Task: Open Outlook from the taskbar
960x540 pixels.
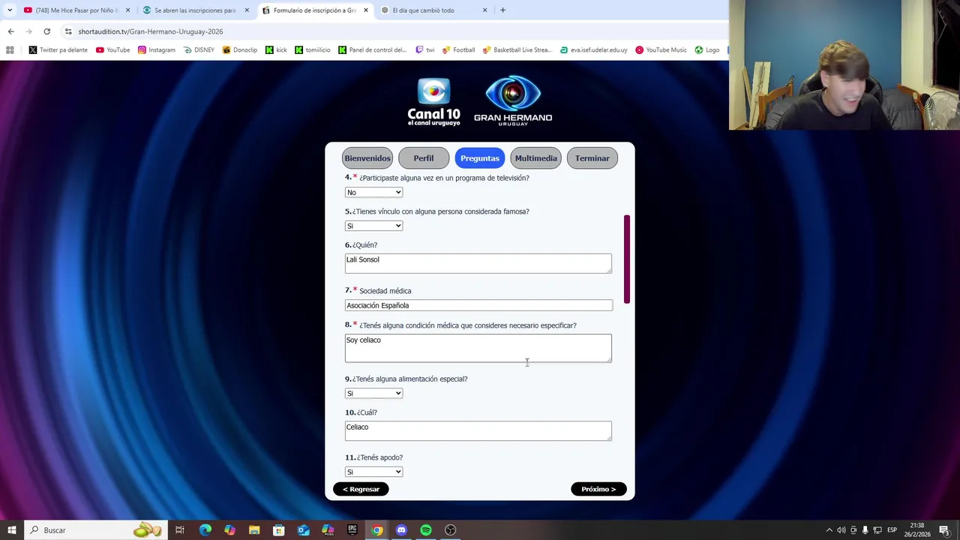Action: [303, 530]
